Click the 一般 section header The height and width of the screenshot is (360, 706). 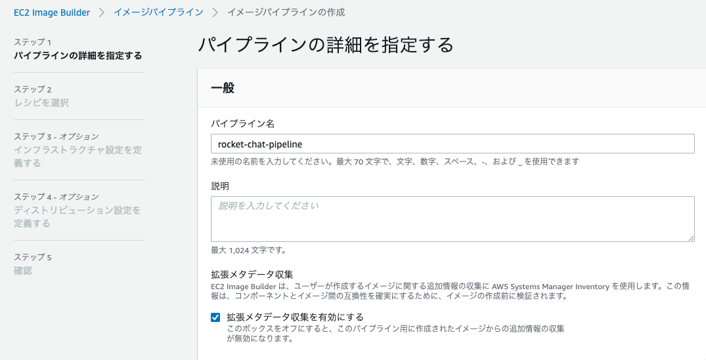pos(223,88)
